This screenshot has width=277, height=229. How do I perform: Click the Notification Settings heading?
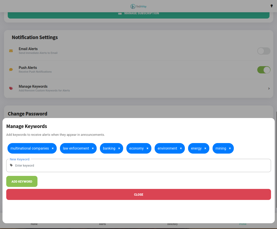point(35,37)
